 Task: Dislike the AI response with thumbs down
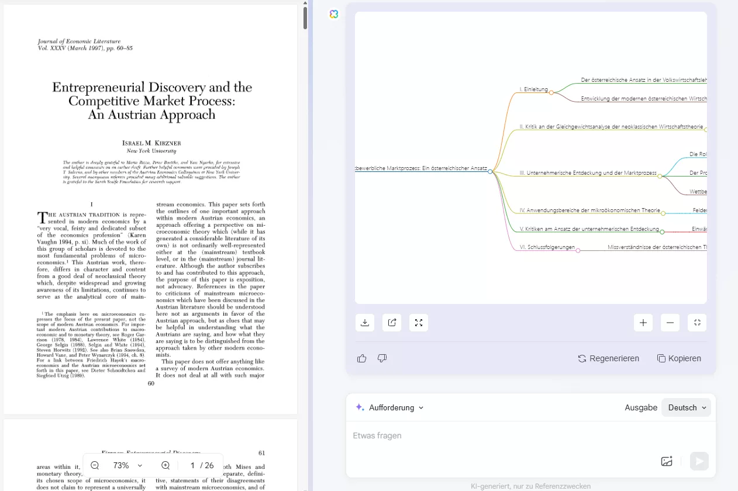pos(382,358)
